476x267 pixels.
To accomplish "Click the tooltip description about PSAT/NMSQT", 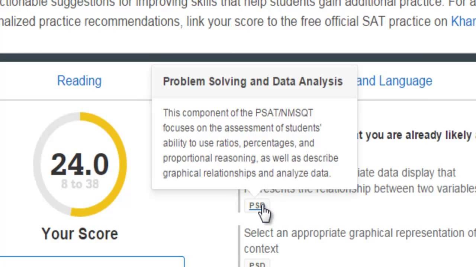I will [x=250, y=143].
